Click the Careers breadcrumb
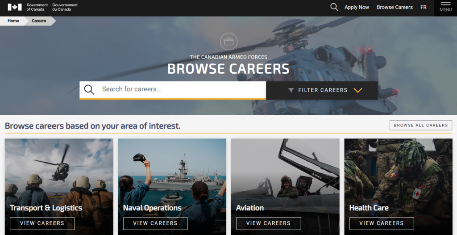Screen dimensions: 457x235 coord(39,21)
